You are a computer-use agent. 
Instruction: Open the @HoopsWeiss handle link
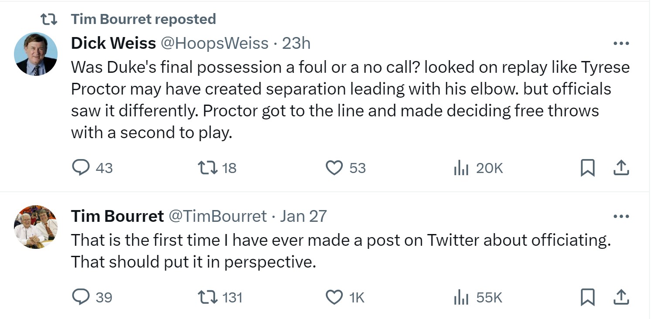[x=215, y=43]
